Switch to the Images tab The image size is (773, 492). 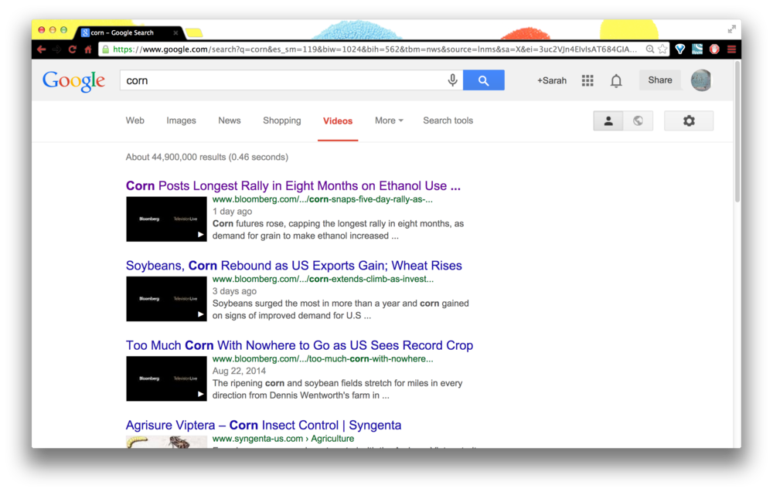181,120
